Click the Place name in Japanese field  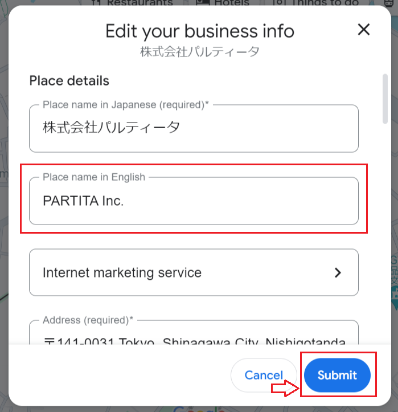tap(194, 128)
